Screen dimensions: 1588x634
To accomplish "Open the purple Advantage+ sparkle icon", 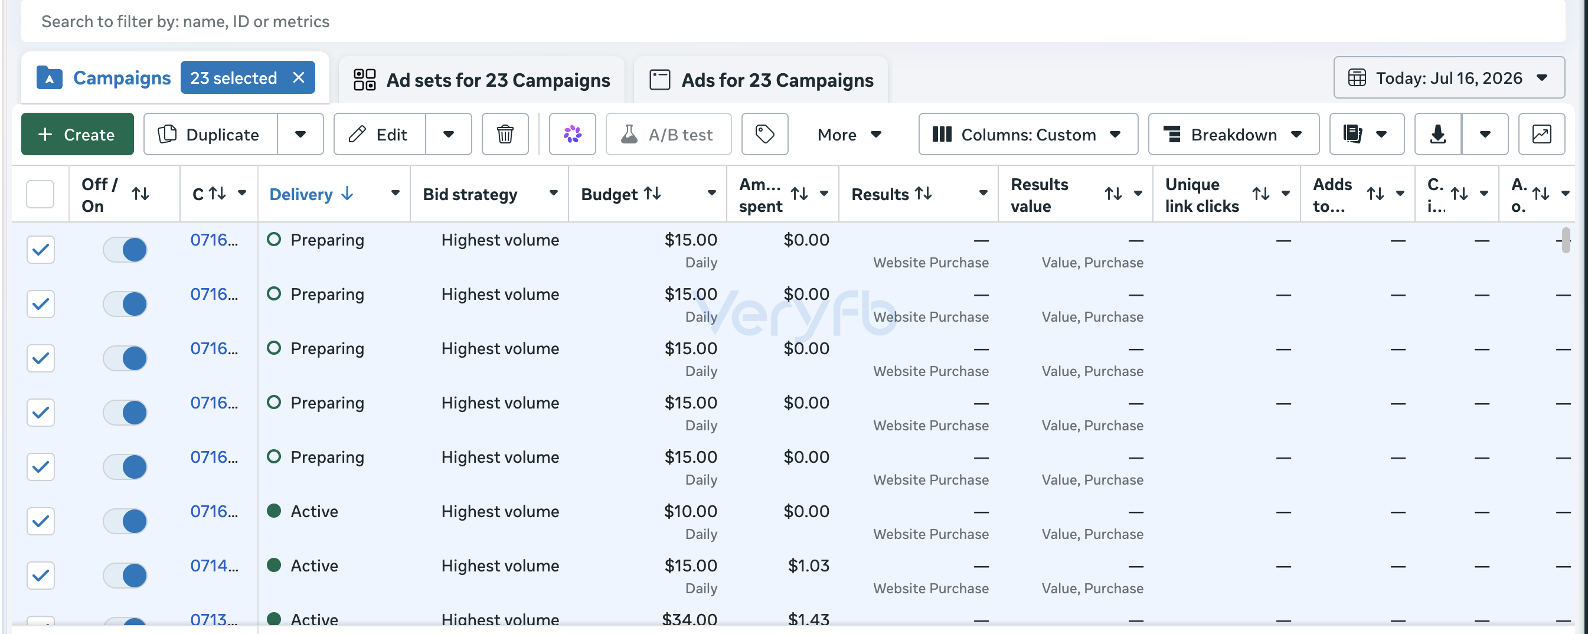I will (572, 134).
